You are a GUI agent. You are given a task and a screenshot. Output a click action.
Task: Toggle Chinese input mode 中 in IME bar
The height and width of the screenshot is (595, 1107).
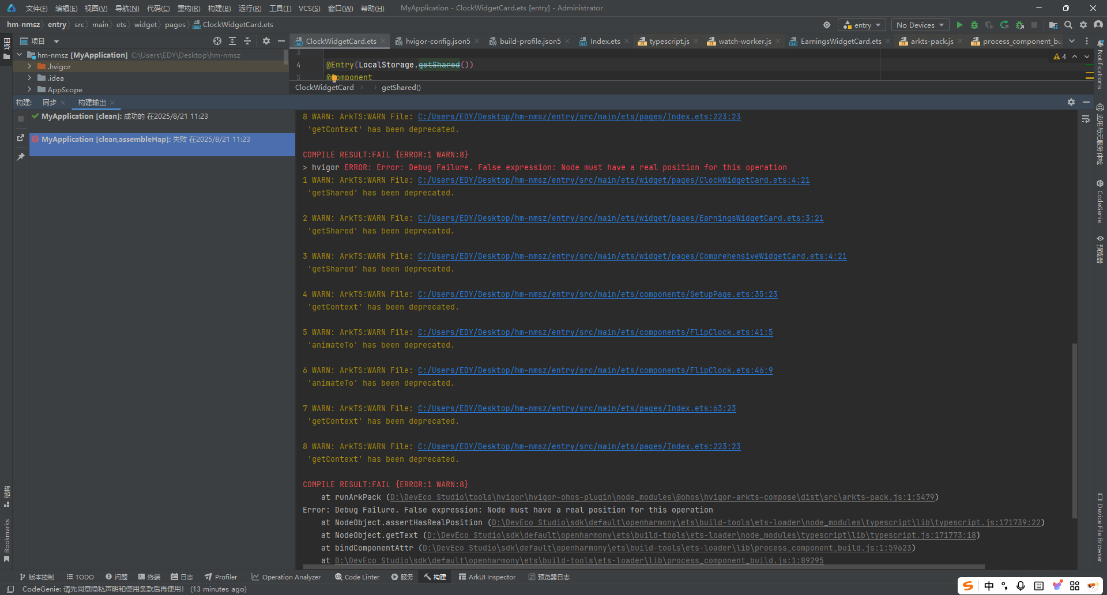click(x=989, y=586)
